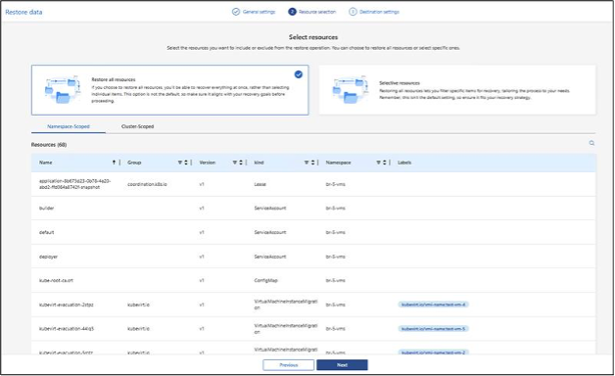Click the kubevirt-evacuation-44lq5 row name
Viewport: 615px width, 376px height.
coord(67,329)
